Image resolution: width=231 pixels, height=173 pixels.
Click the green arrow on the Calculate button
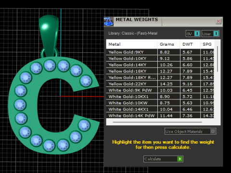click(180, 159)
